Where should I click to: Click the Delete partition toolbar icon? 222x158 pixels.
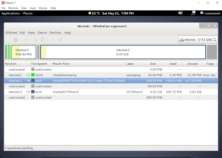[15, 40]
